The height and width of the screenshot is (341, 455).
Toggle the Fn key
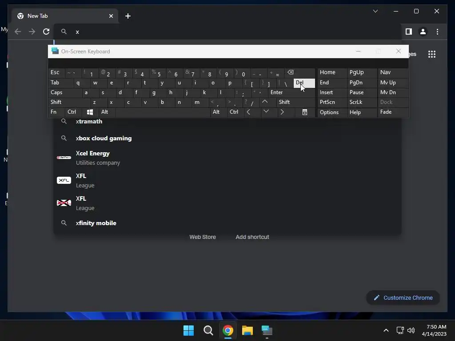pos(56,112)
